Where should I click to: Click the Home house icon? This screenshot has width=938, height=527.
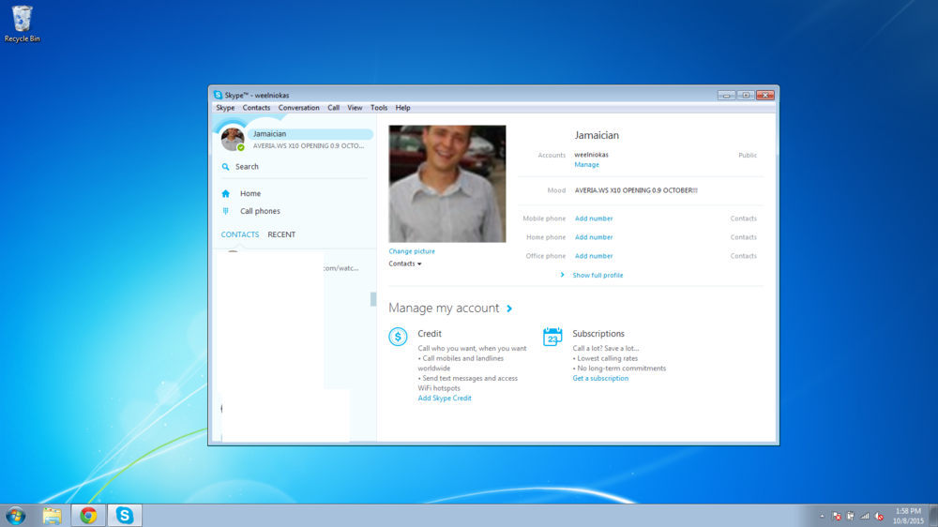pyautogui.click(x=225, y=194)
